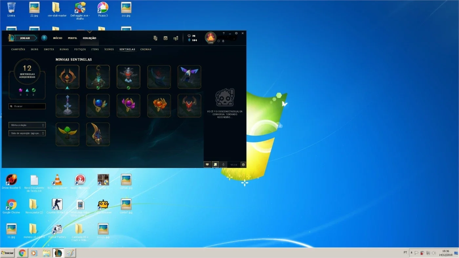
Task: Click the blue exclamation notification icon
Action: click(x=44, y=38)
